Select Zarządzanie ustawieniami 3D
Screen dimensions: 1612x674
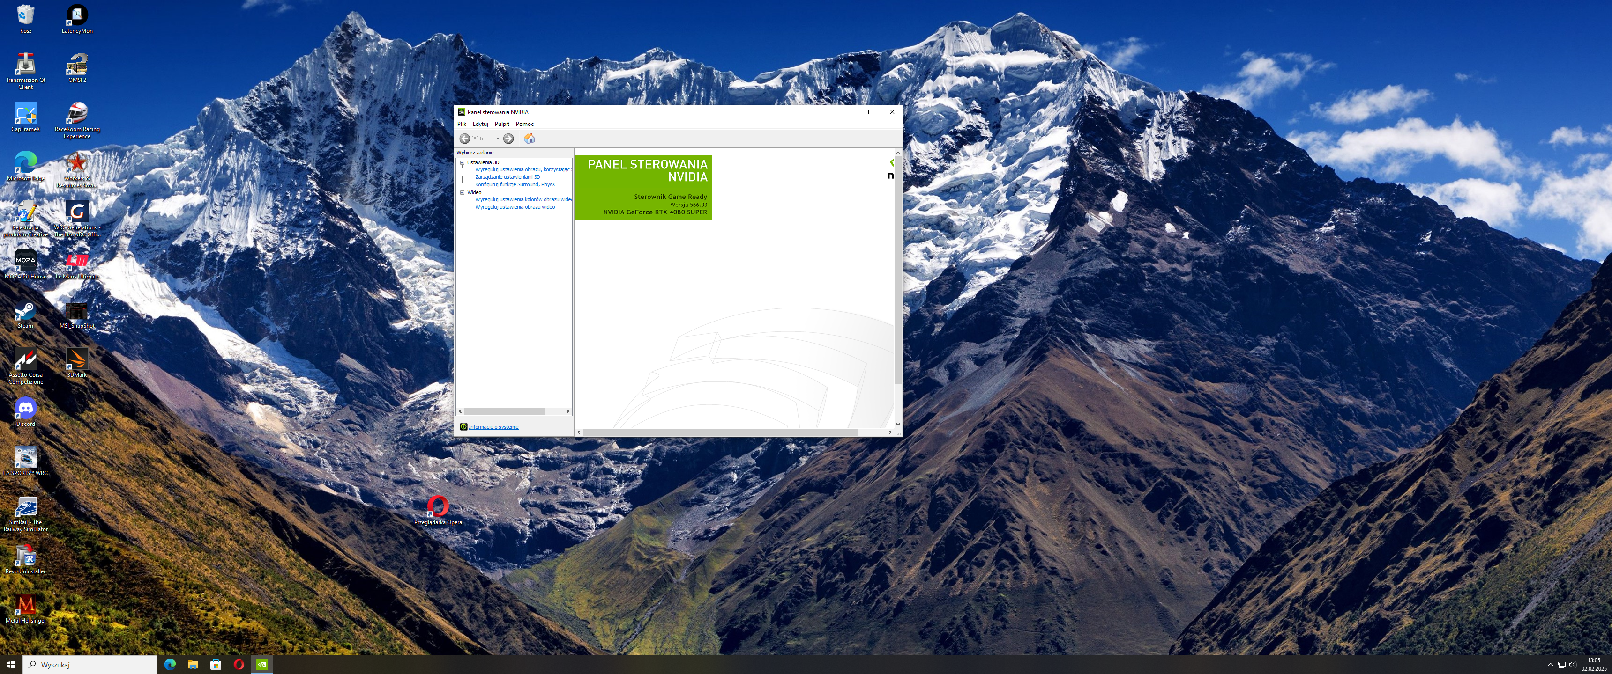507,177
